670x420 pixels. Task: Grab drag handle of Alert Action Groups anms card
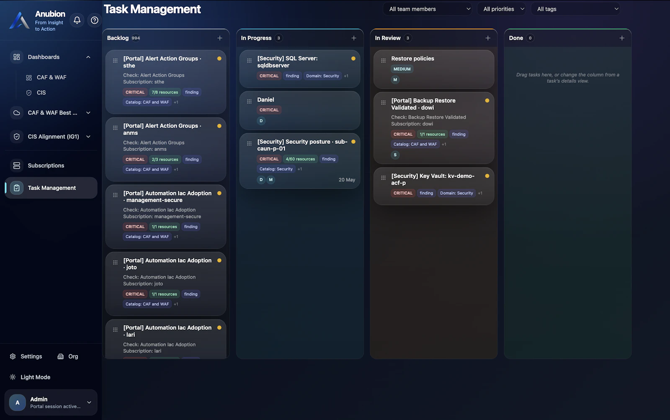pos(115,128)
